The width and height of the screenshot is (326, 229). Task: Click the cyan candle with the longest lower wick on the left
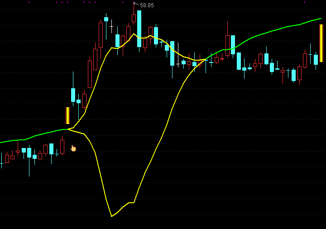coord(29,161)
